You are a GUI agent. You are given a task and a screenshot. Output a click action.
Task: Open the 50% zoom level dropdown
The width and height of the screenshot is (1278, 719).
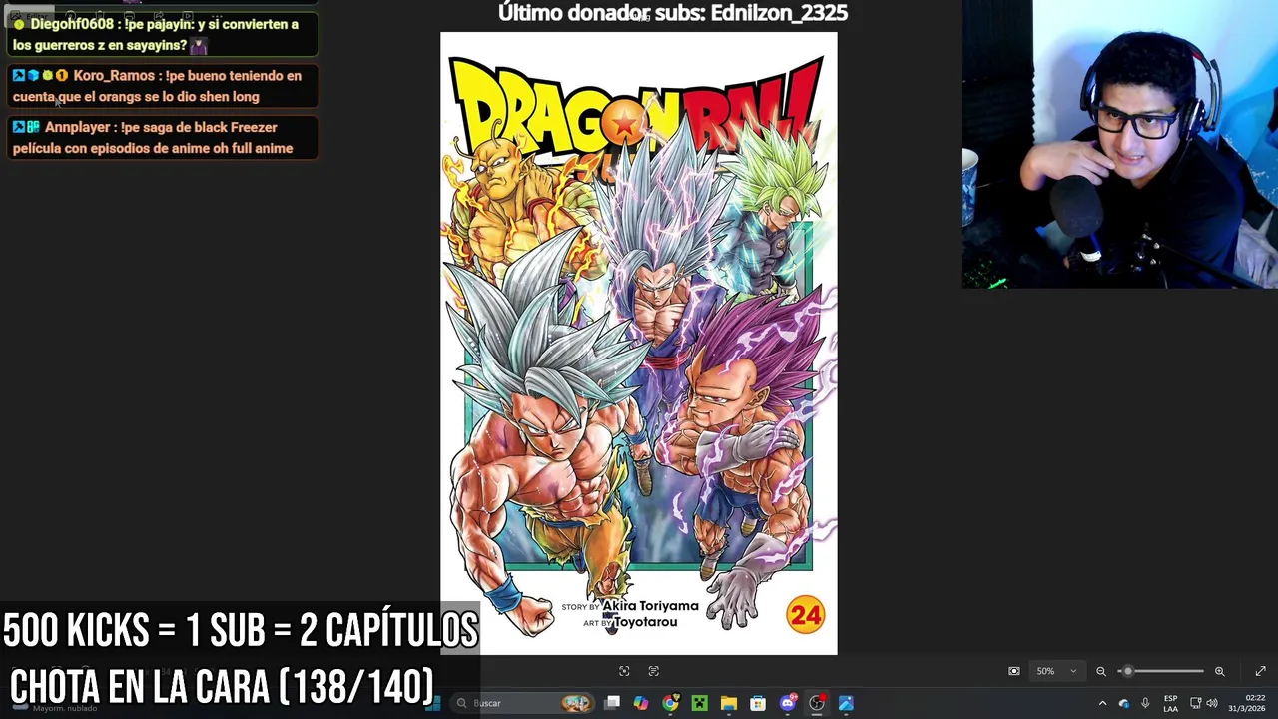pyautogui.click(x=1056, y=671)
